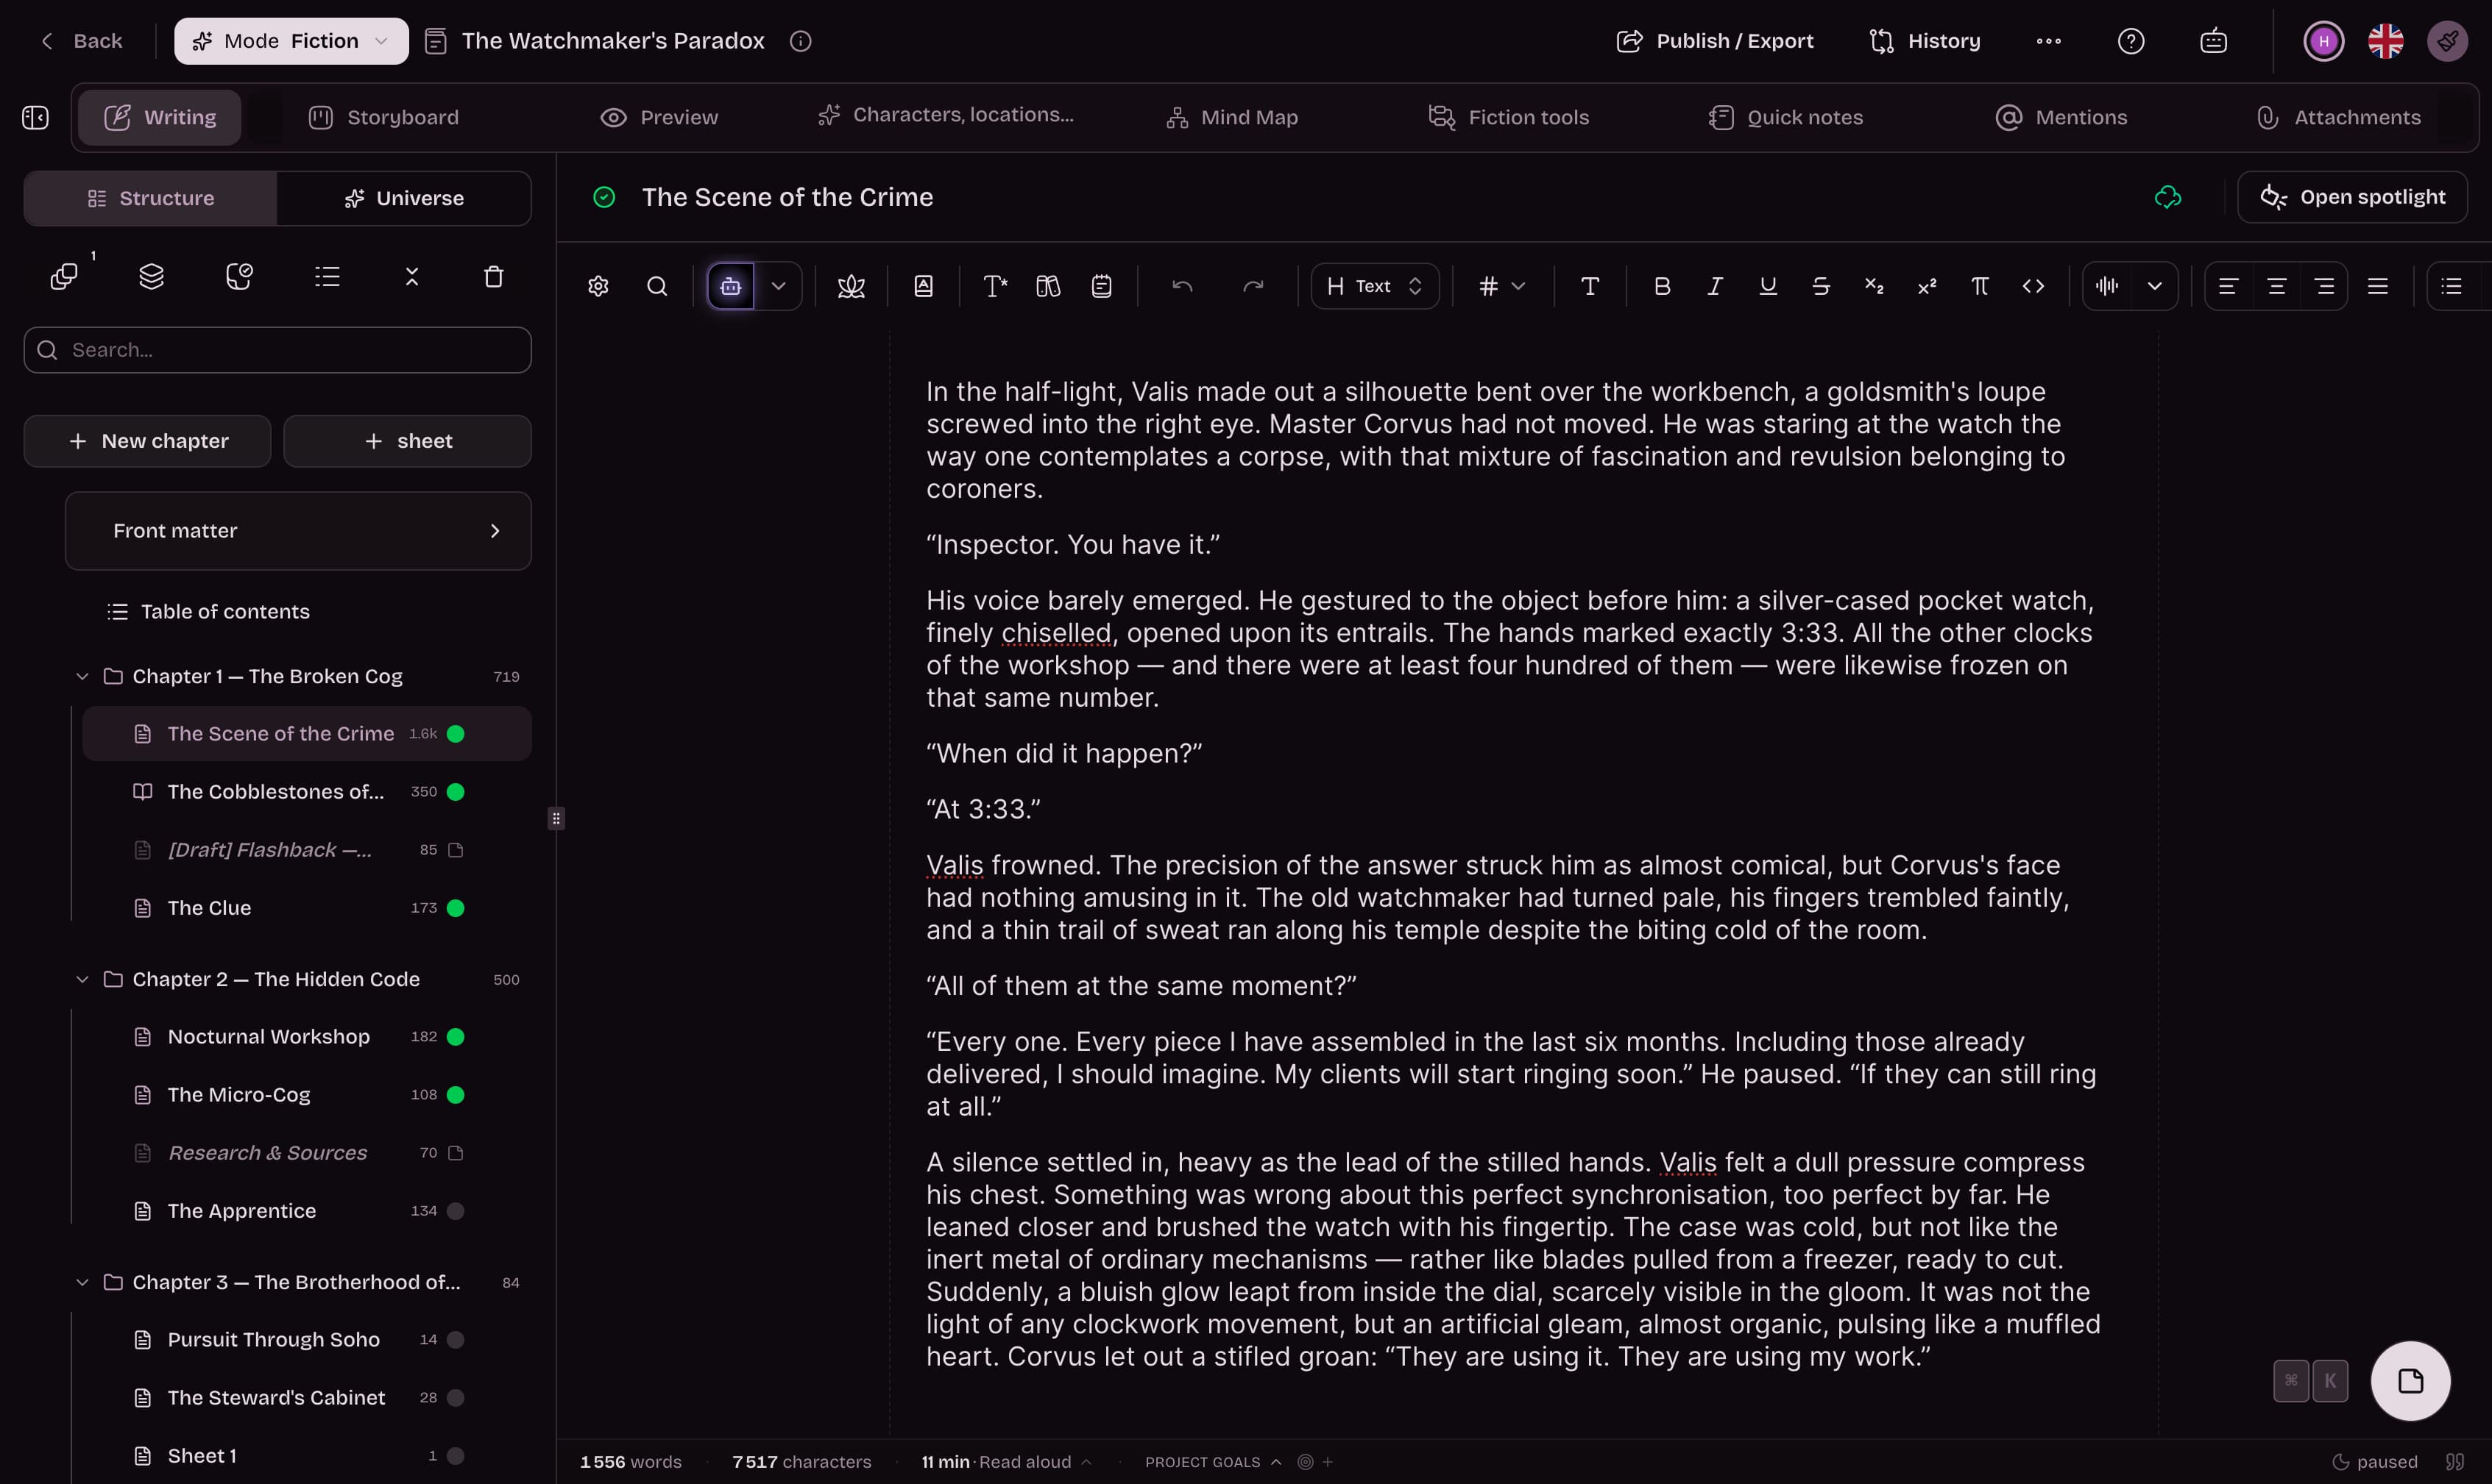Screen dimensions: 2492x1484
Task: Apply underline formatting
Action: pyautogui.click(x=1769, y=287)
